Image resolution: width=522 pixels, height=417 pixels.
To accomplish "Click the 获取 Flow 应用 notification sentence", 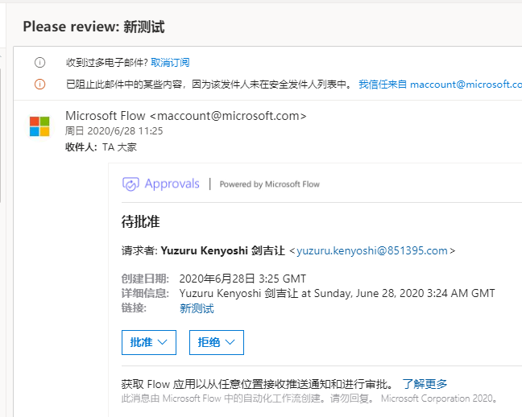I will click(258, 384).
